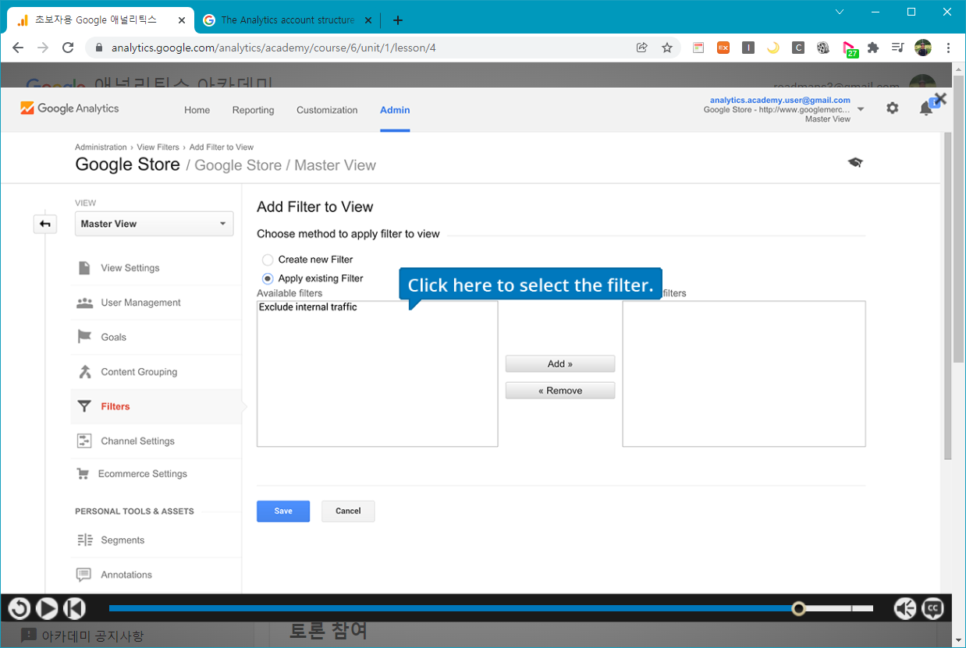Select the Create new Filter radio button
The height and width of the screenshot is (648, 966).
(268, 260)
